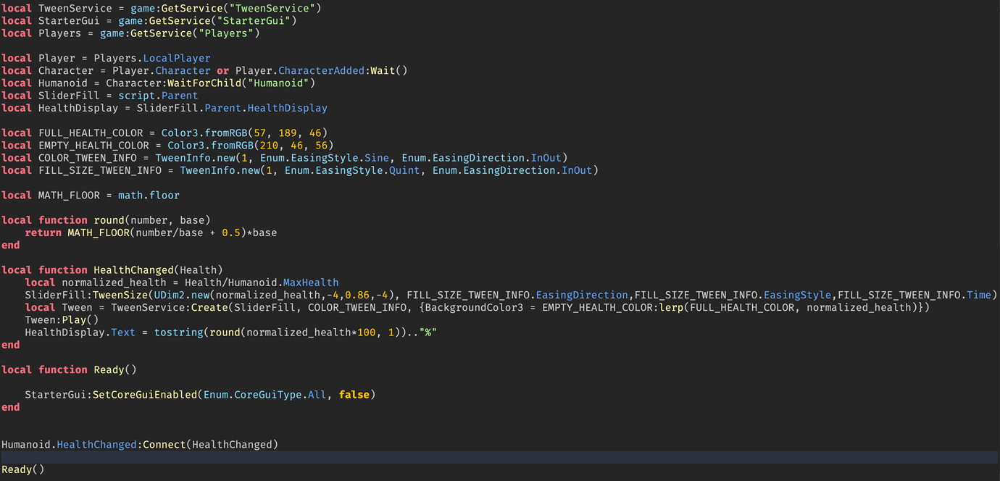The width and height of the screenshot is (1000, 481).
Task: Click the Color3.fromRGB value 210
Action: (267, 145)
